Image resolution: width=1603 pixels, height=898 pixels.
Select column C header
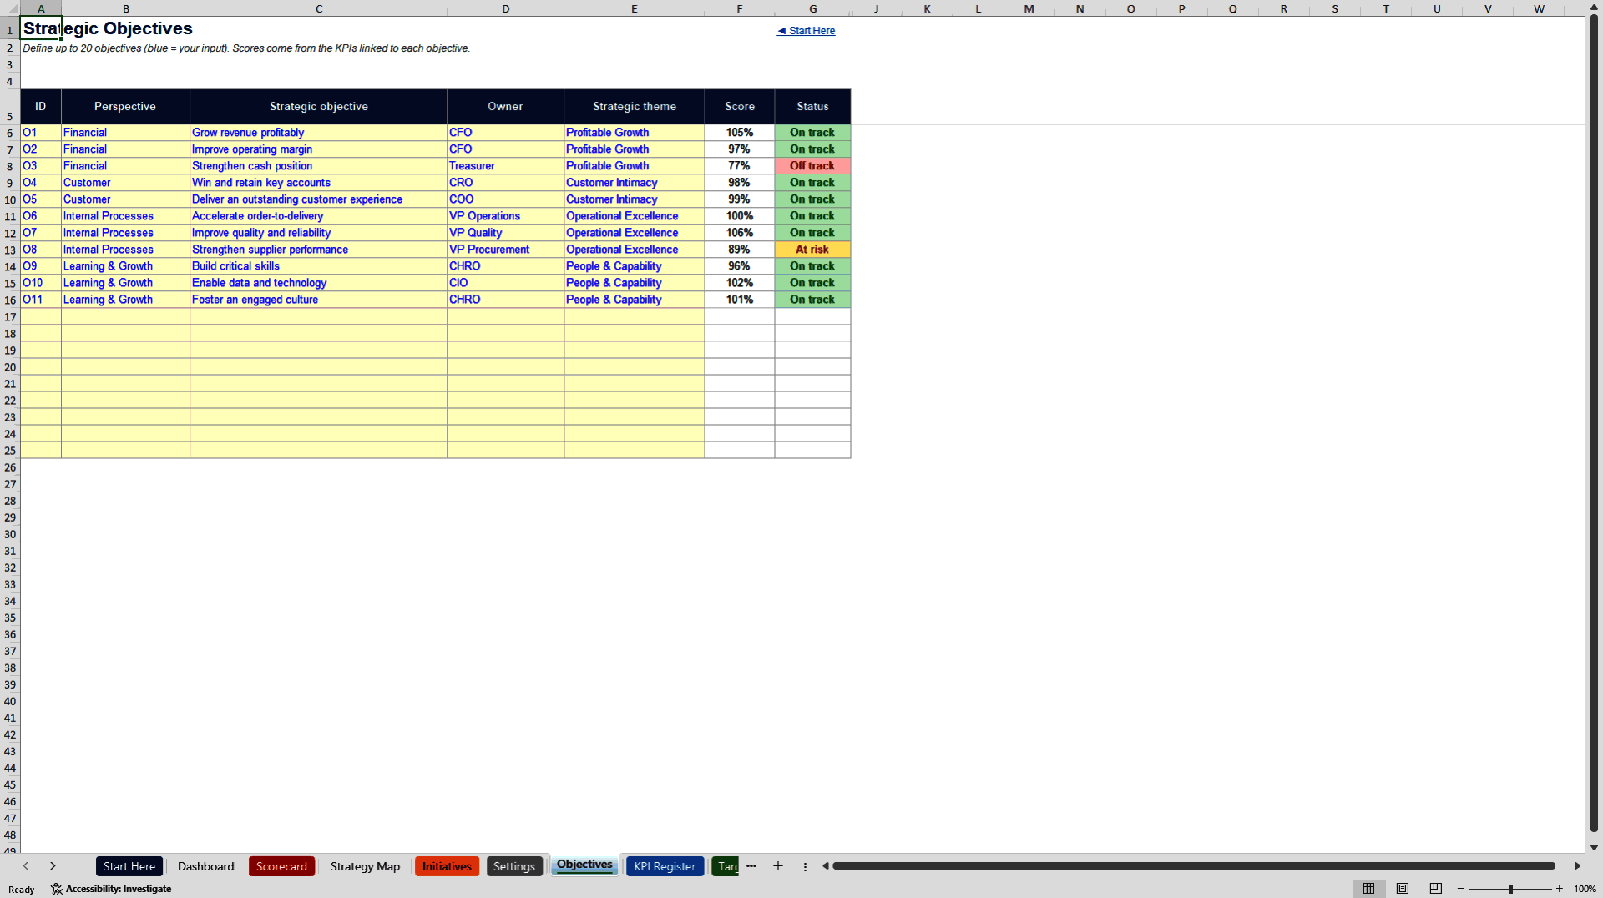(319, 8)
